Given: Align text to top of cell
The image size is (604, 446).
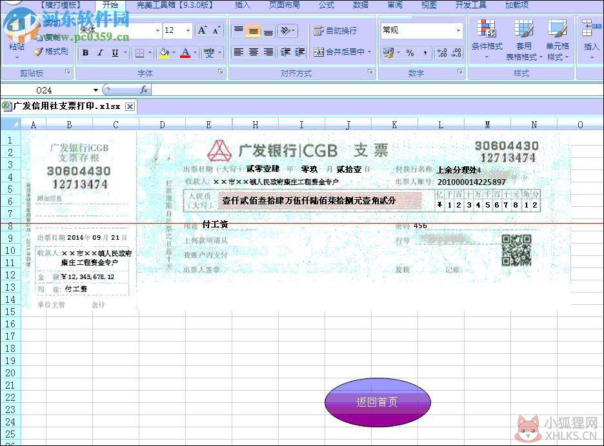Looking at the screenshot, I should pyautogui.click(x=239, y=30).
